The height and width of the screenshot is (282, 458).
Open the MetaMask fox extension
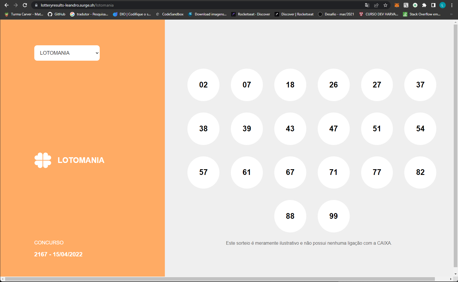pyautogui.click(x=397, y=5)
